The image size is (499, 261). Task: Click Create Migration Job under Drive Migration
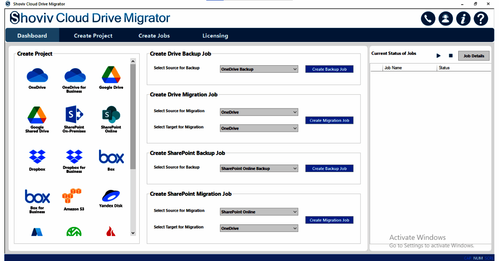pyautogui.click(x=329, y=120)
